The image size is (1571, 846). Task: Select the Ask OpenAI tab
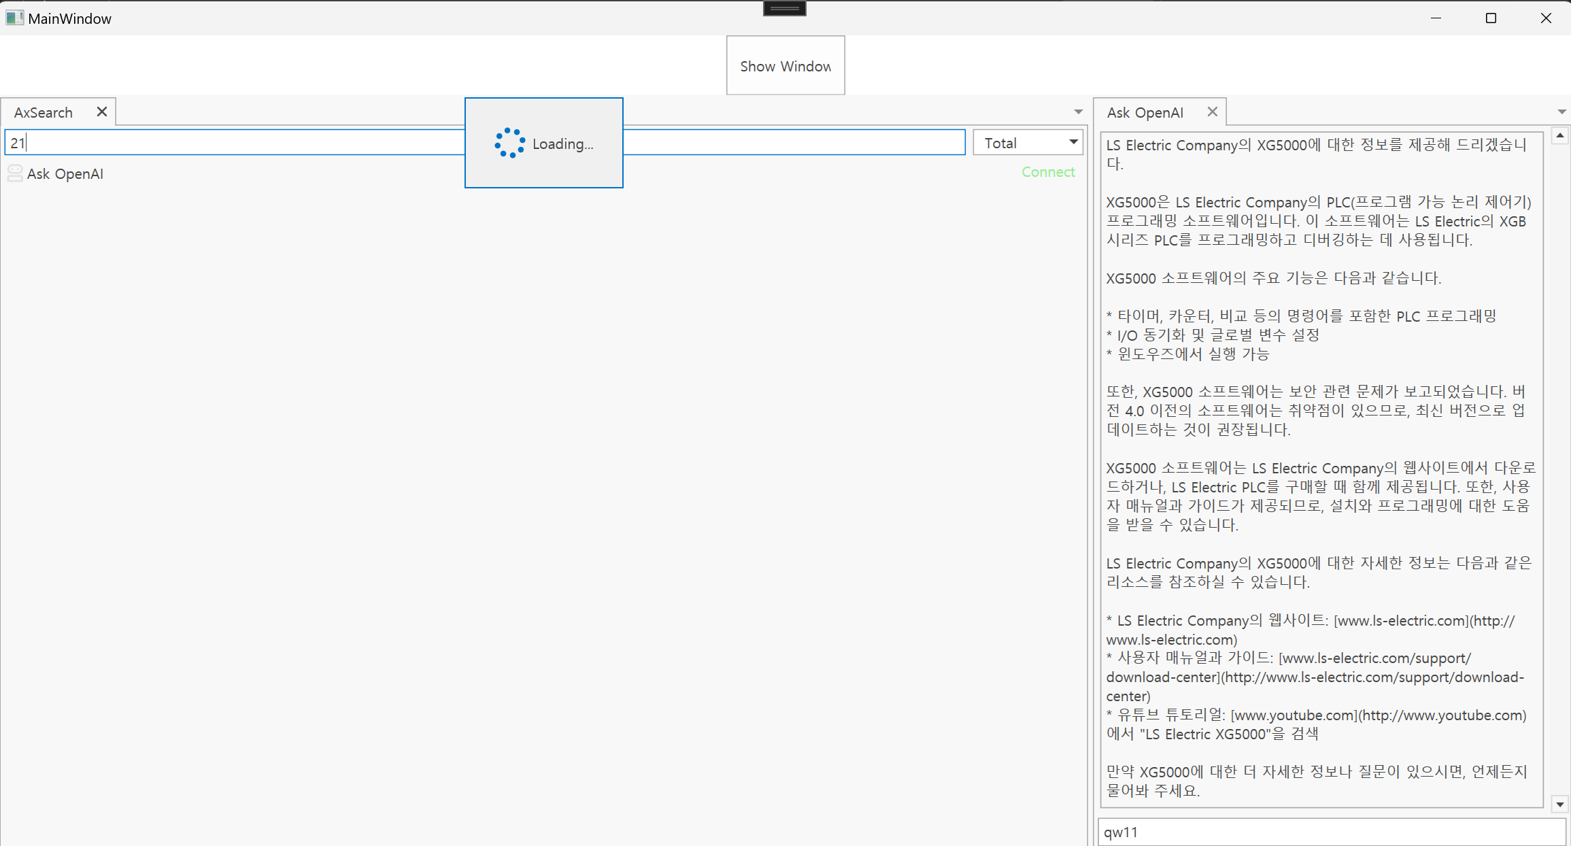[1145, 112]
